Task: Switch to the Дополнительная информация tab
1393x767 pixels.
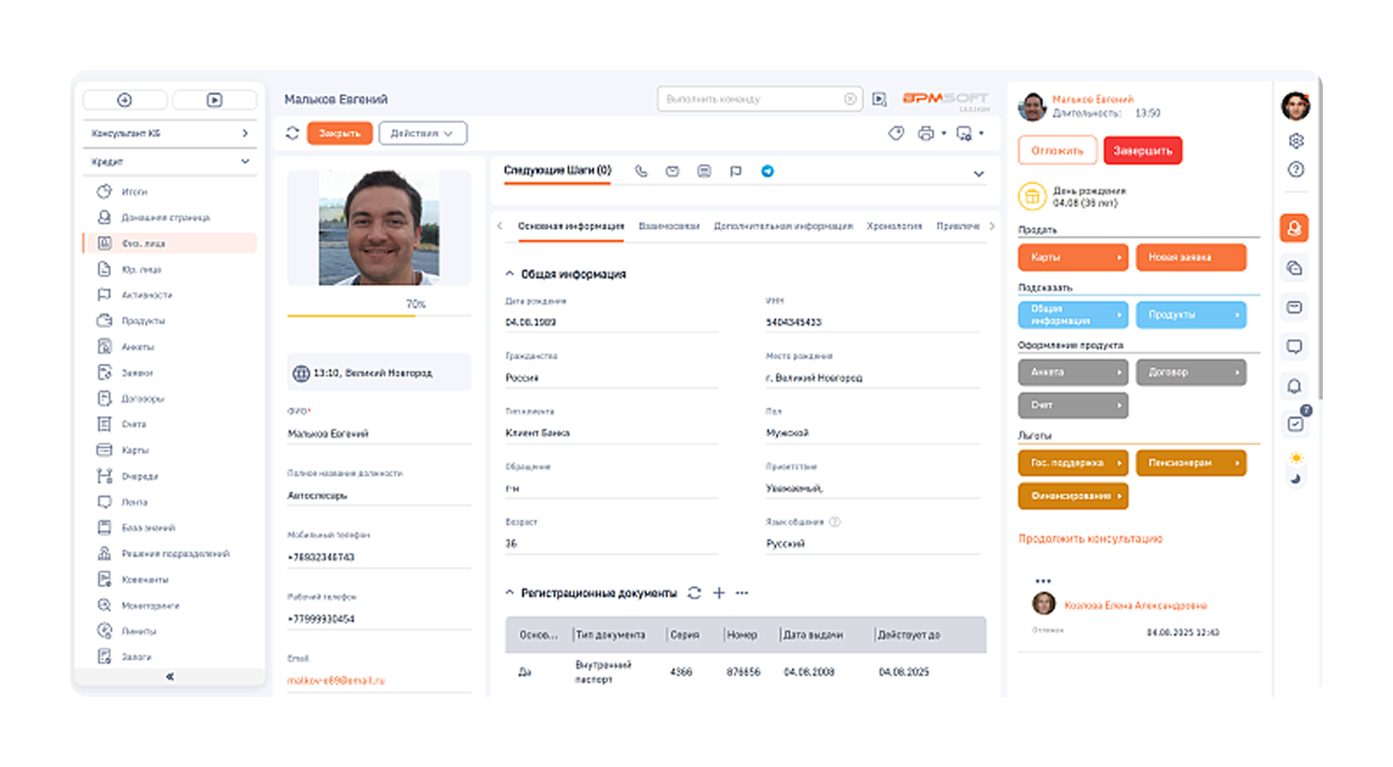Action: (783, 226)
